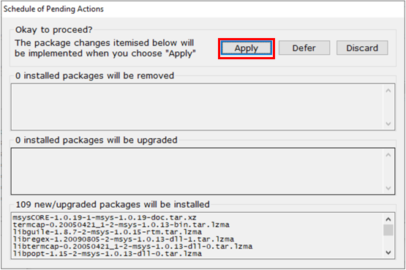Click the Apply button
Image resolution: width=406 pixels, height=270 pixels.
247,48
